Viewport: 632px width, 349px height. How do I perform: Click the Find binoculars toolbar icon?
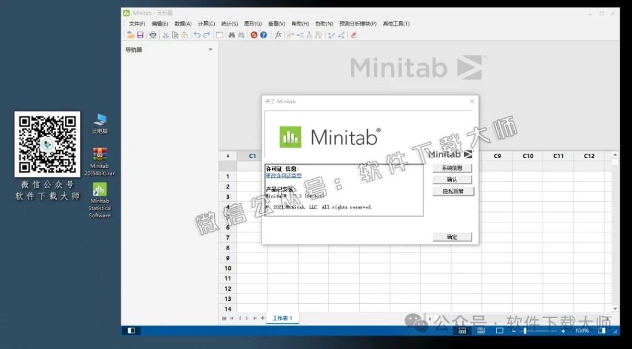(232, 35)
